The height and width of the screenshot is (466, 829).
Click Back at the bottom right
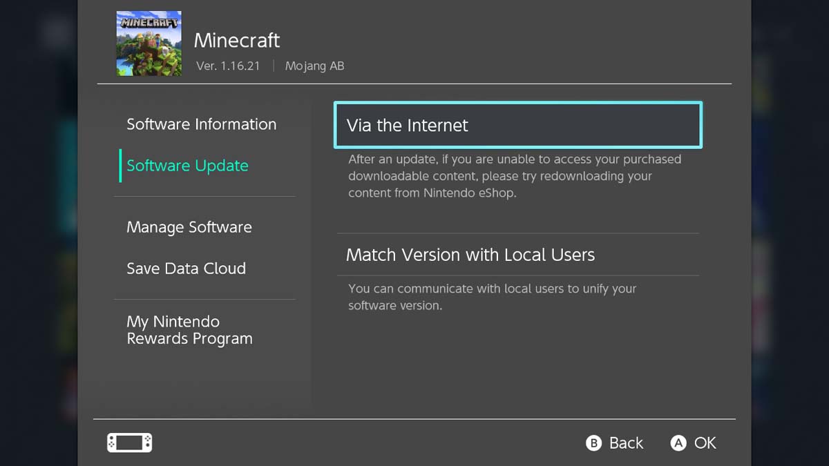[626, 443]
